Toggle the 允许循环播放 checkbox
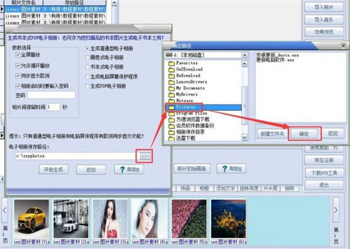350x249 pixels. [x=18, y=66]
